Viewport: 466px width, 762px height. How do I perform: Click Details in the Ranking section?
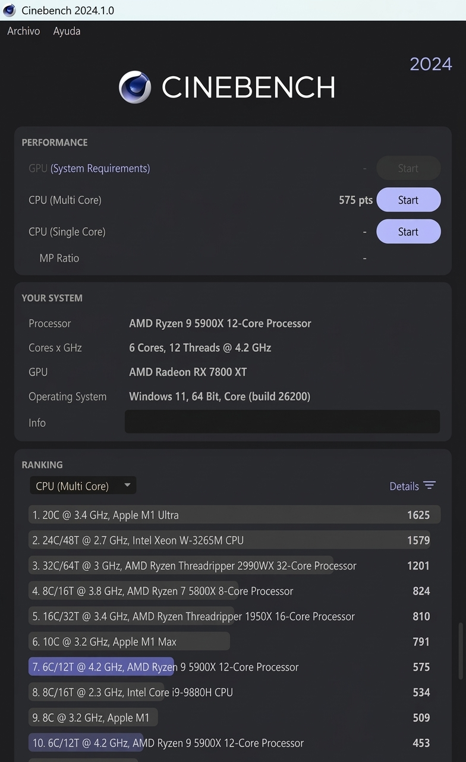coord(404,486)
